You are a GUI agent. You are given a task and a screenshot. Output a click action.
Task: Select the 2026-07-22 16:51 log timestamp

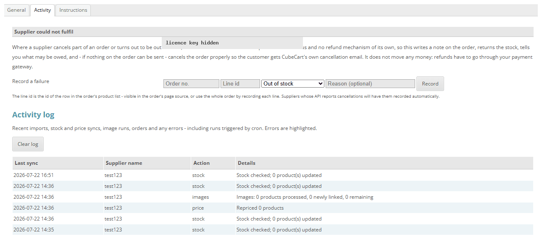34,175
